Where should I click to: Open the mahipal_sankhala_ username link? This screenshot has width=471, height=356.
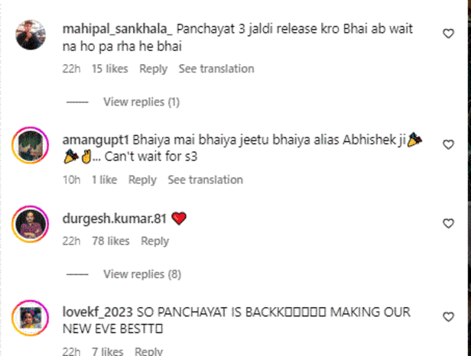[118, 29]
